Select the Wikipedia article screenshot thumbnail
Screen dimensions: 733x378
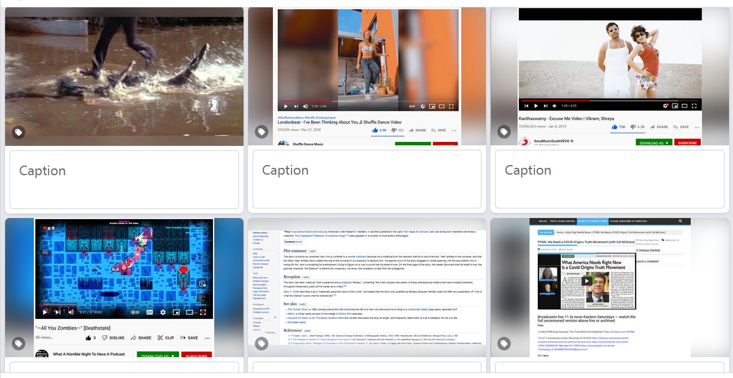click(367, 287)
